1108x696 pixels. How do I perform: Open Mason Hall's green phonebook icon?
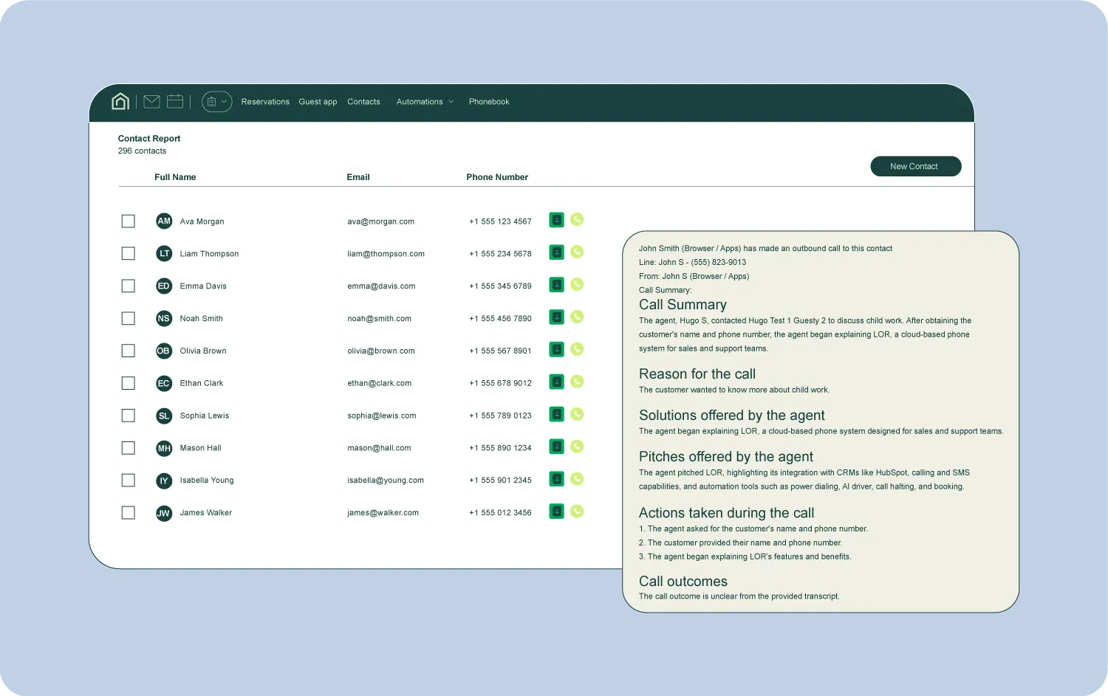pyautogui.click(x=557, y=447)
